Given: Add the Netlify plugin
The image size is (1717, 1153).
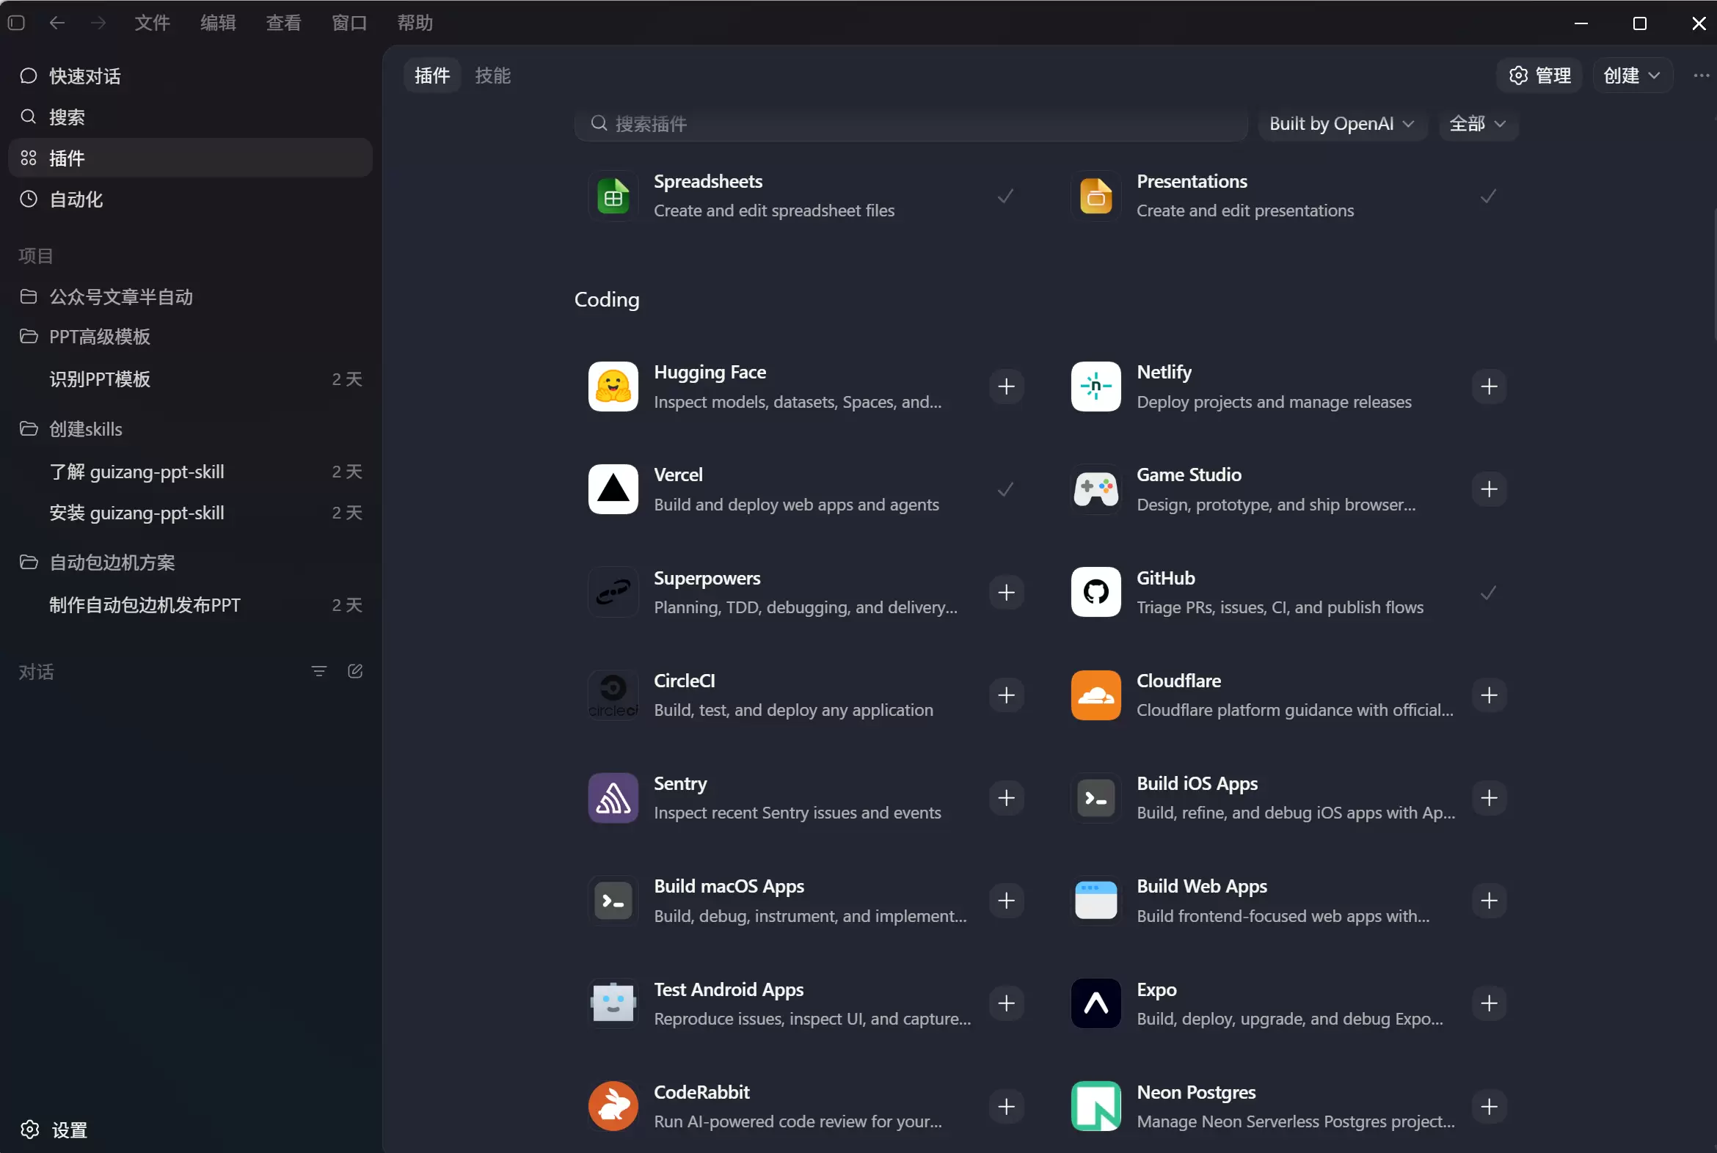Looking at the screenshot, I should 1489,387.
